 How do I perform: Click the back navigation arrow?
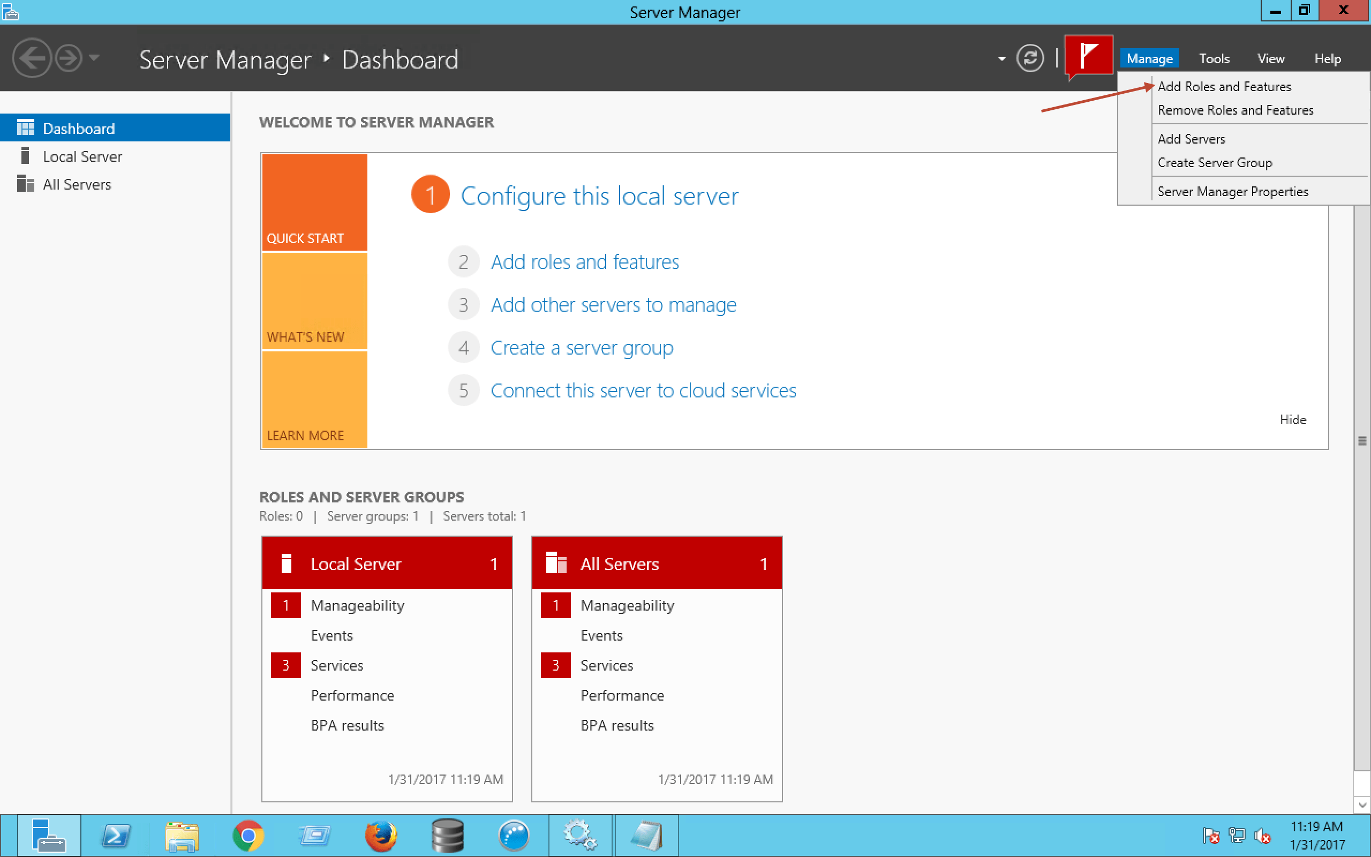pos(32,58)
